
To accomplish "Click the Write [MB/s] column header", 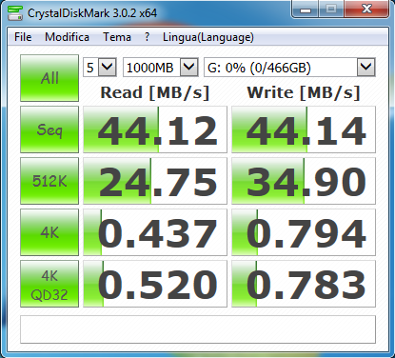I will 304,92.
